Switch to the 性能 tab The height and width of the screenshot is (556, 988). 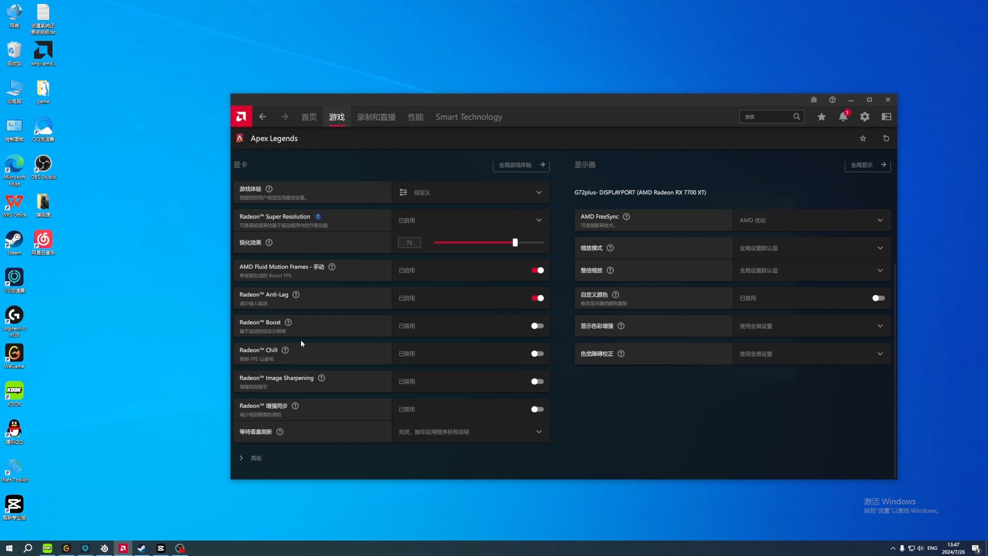pos(415,117)
